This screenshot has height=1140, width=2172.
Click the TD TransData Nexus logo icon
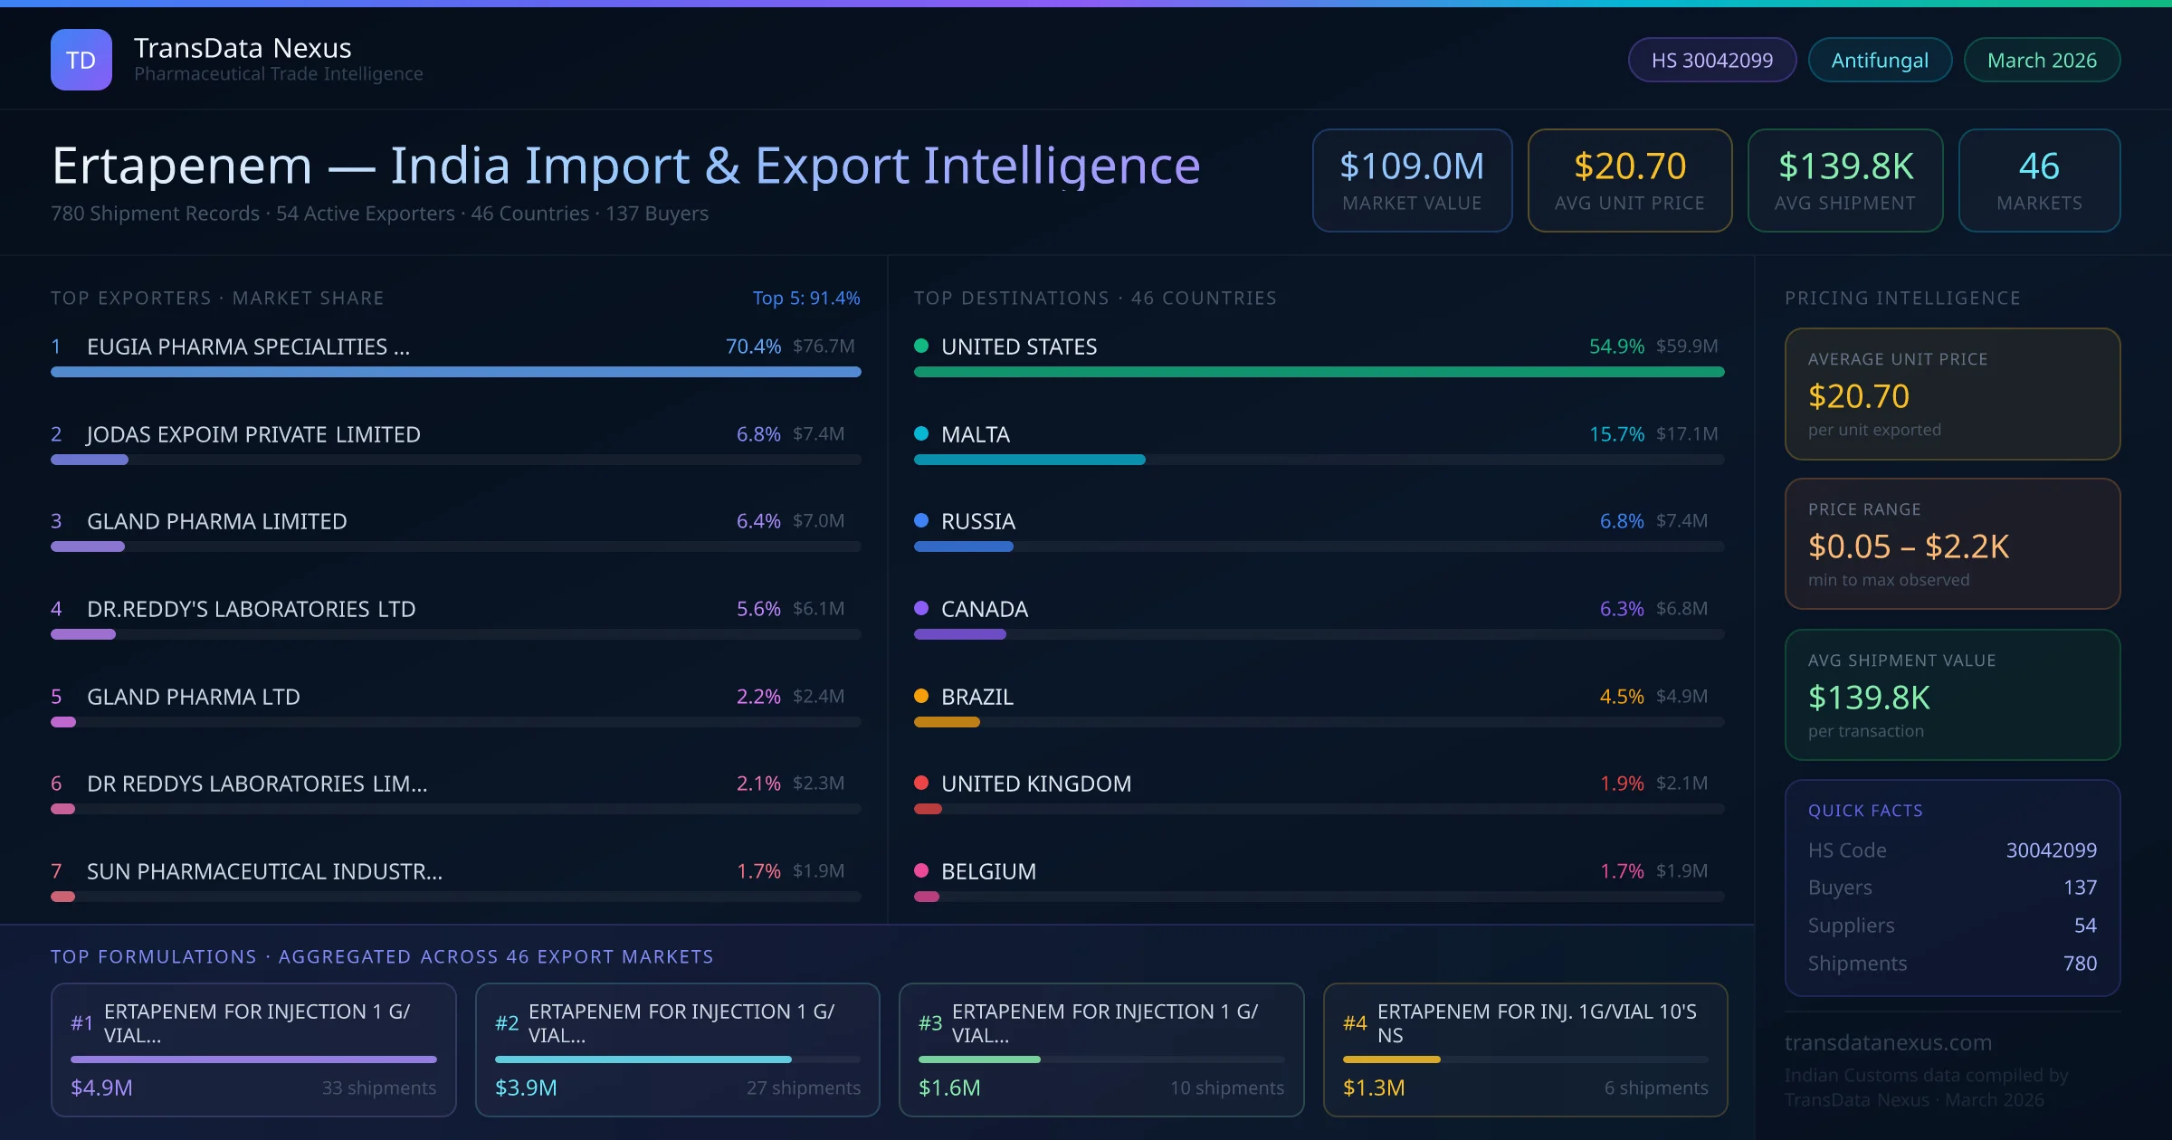pos(81,59)
